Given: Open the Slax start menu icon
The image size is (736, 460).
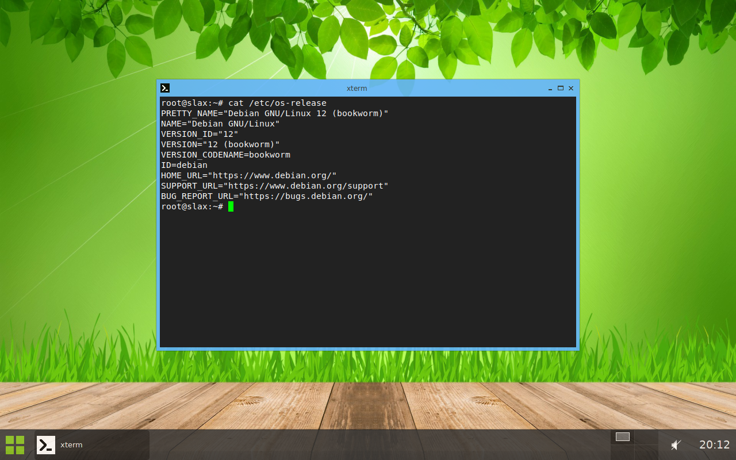Looking at the screenshot, I should [x=15, y=445].
